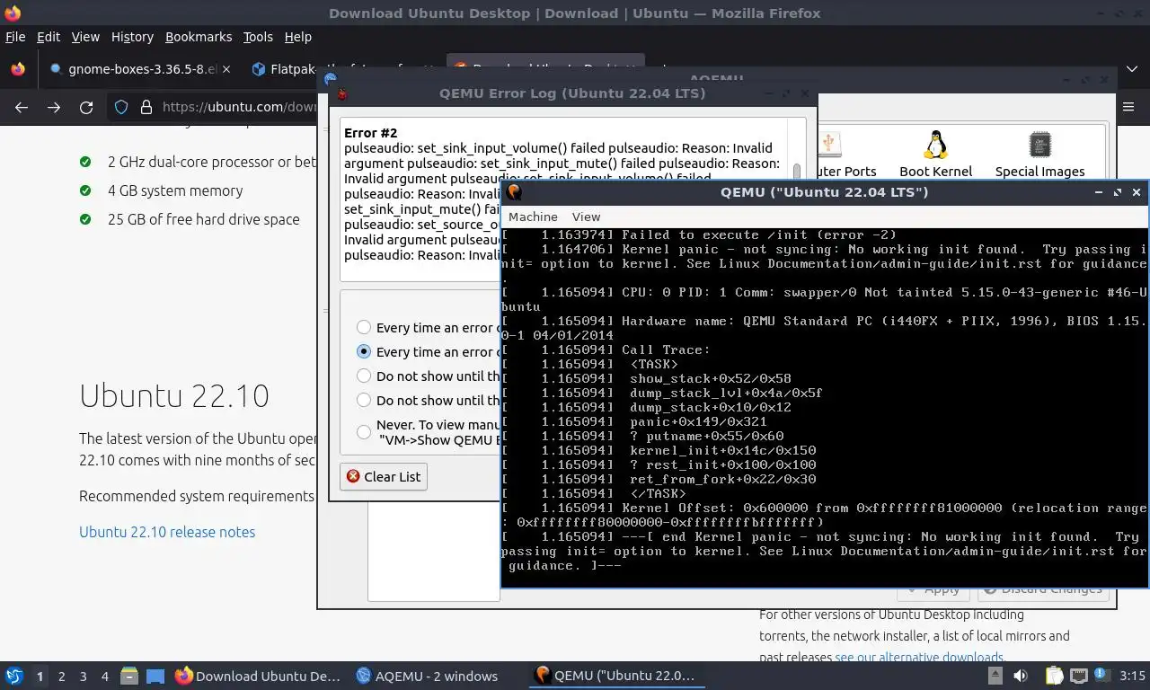Click the Firefox logo in the window title bar
The width and height of the screenshot is (1150, 690).
click(13, 13)
